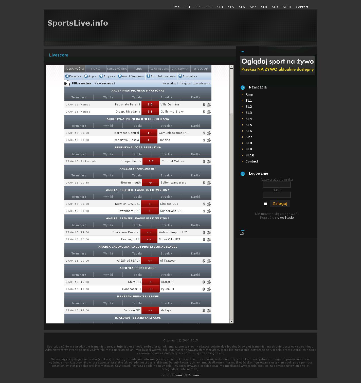
Task: Expand the Australia region dropdown
Action: pos(188,76)
